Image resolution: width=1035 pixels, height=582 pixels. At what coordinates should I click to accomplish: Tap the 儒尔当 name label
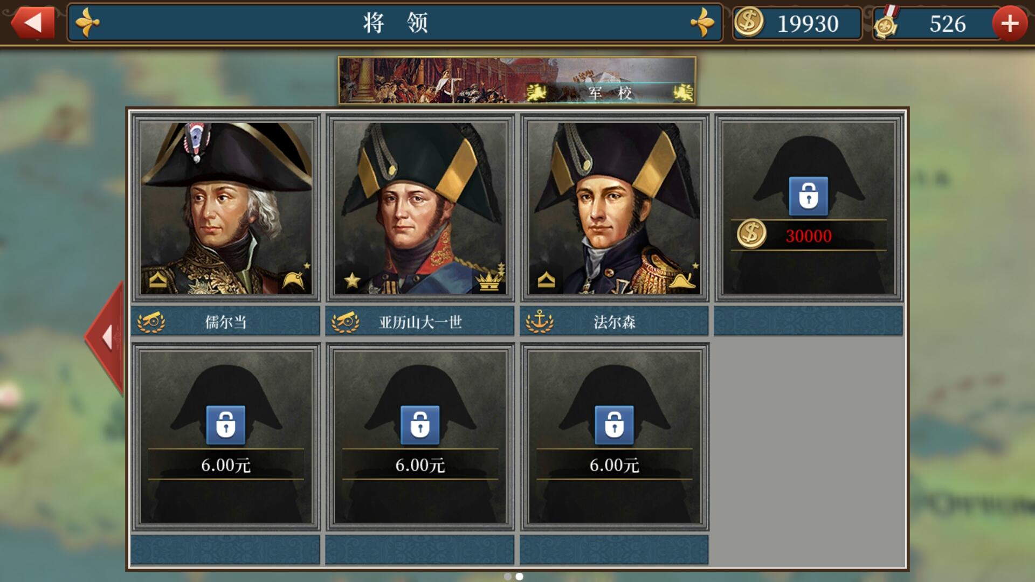[x=225, y=322]
